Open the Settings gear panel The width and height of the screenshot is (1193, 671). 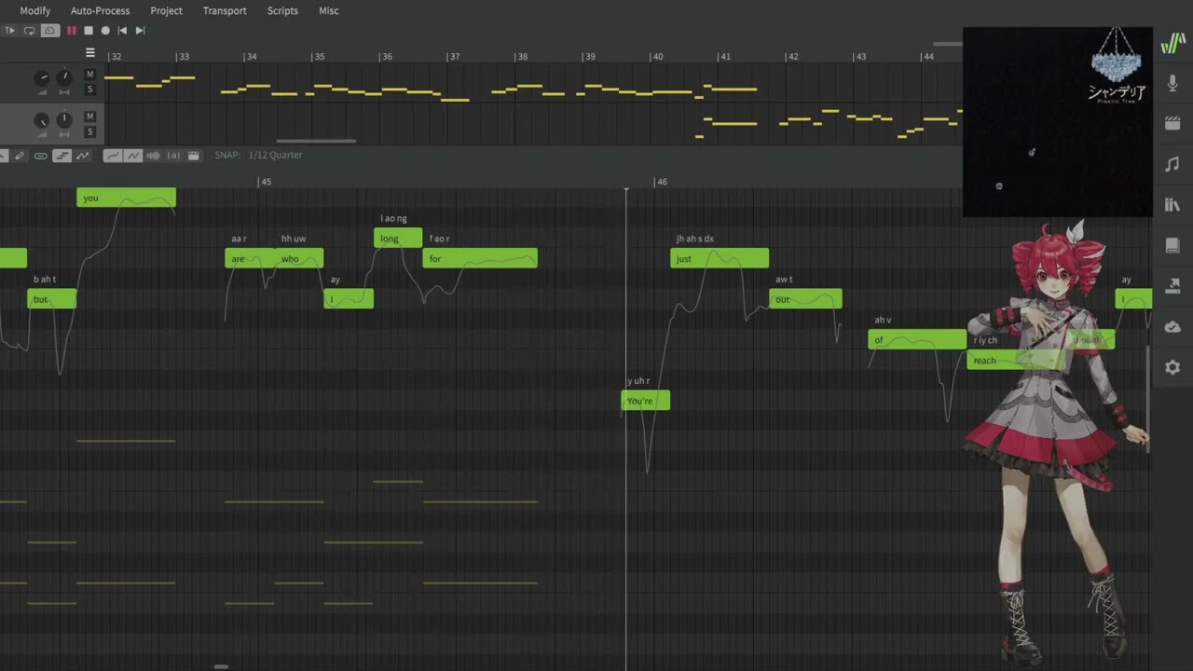pyautogui.click(x=1172, y=367)
